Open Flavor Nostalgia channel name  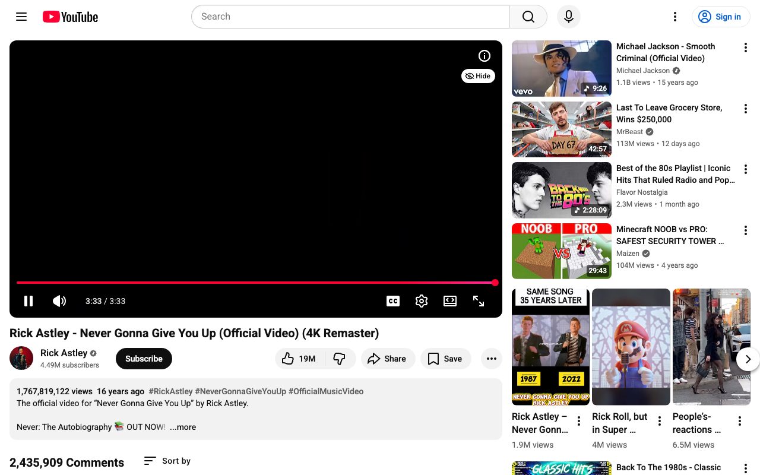[x=642, y=192]
